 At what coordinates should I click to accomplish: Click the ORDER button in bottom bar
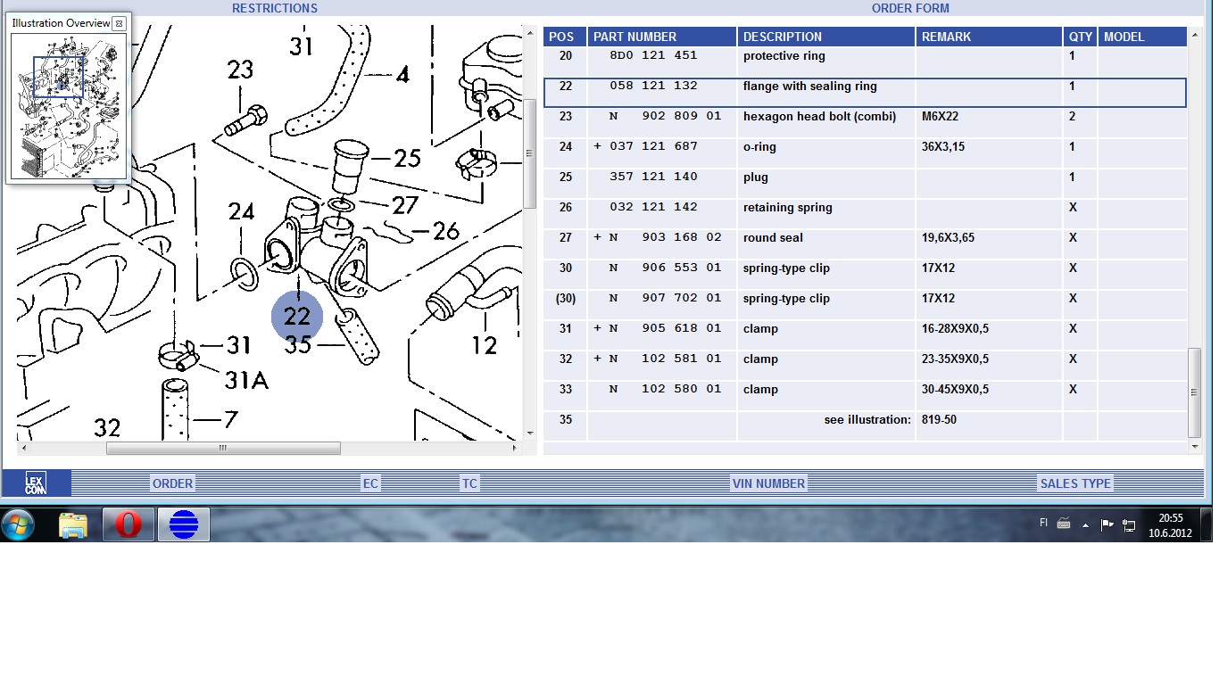[x=172, y=483]
